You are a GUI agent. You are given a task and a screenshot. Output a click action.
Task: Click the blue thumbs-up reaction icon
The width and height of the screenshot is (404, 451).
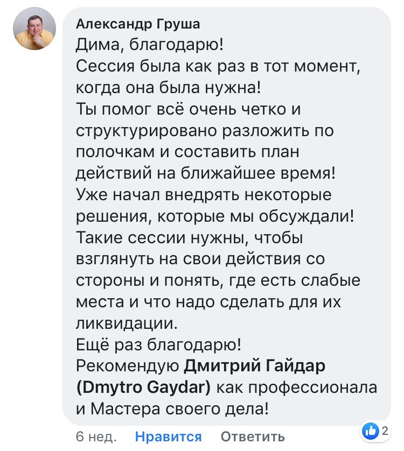click(371, 431)
